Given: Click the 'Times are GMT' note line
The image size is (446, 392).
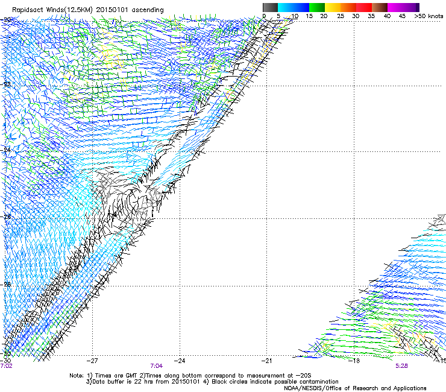Looking at the screenshot, I should point(190,376).
